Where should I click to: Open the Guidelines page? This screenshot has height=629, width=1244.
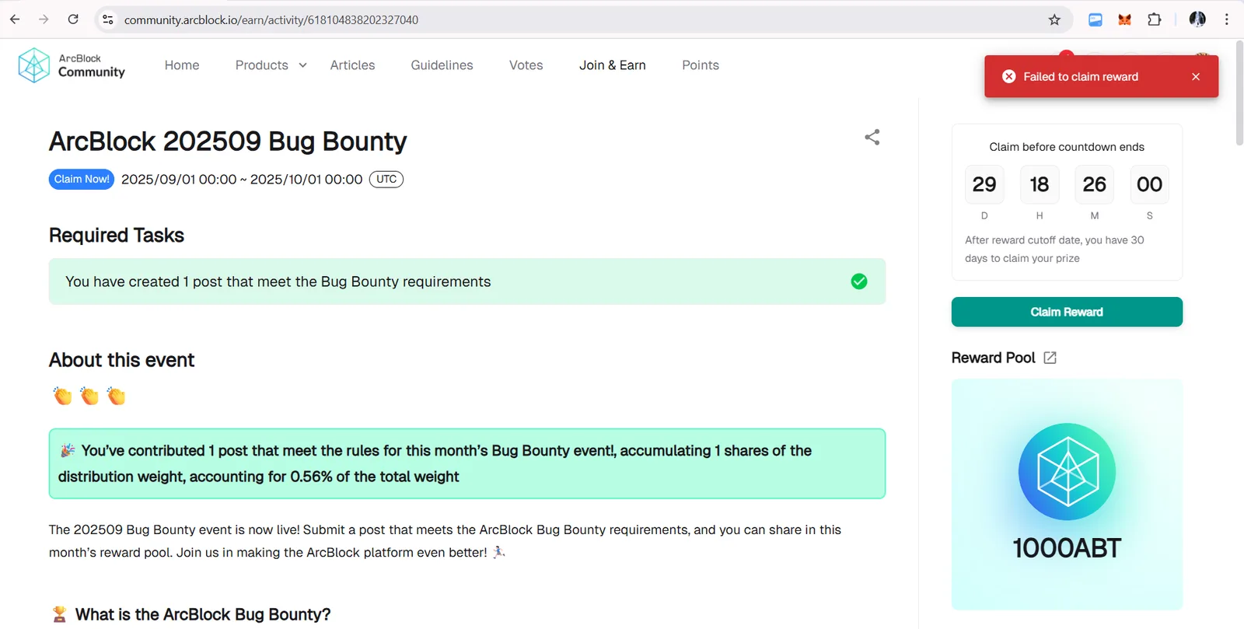click(442, 65)
